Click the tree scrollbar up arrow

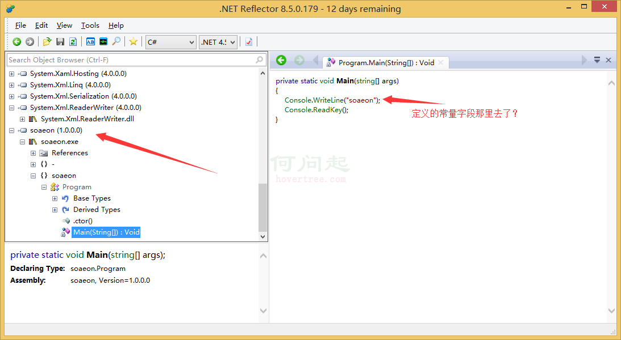coord(262,73)
